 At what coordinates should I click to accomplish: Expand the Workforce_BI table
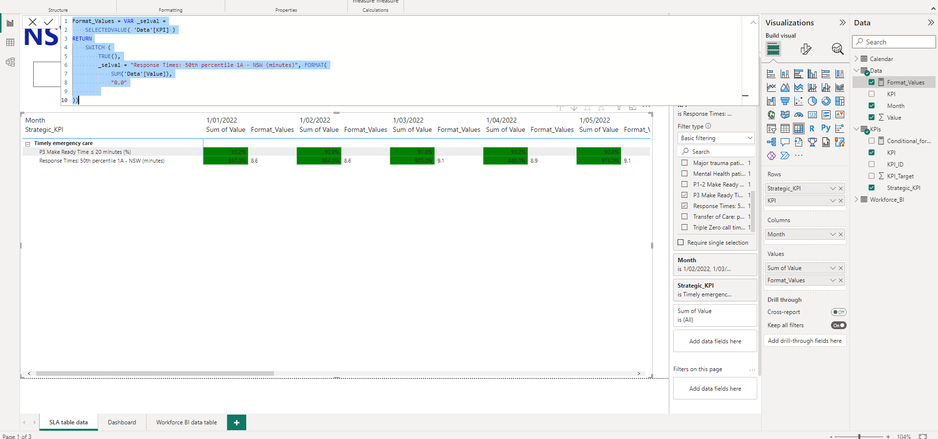point(856,200)
